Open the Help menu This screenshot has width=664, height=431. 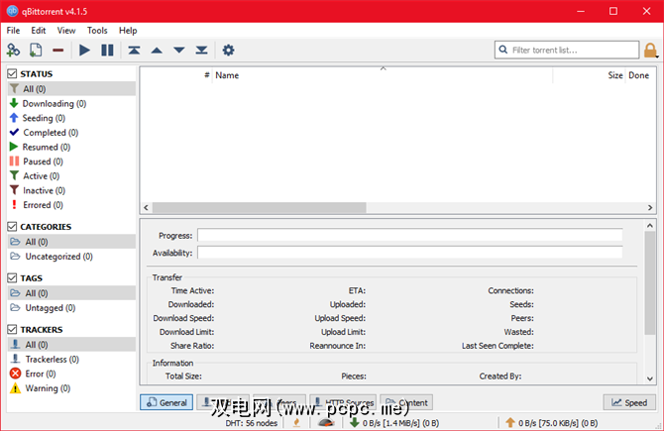(128, 31)
